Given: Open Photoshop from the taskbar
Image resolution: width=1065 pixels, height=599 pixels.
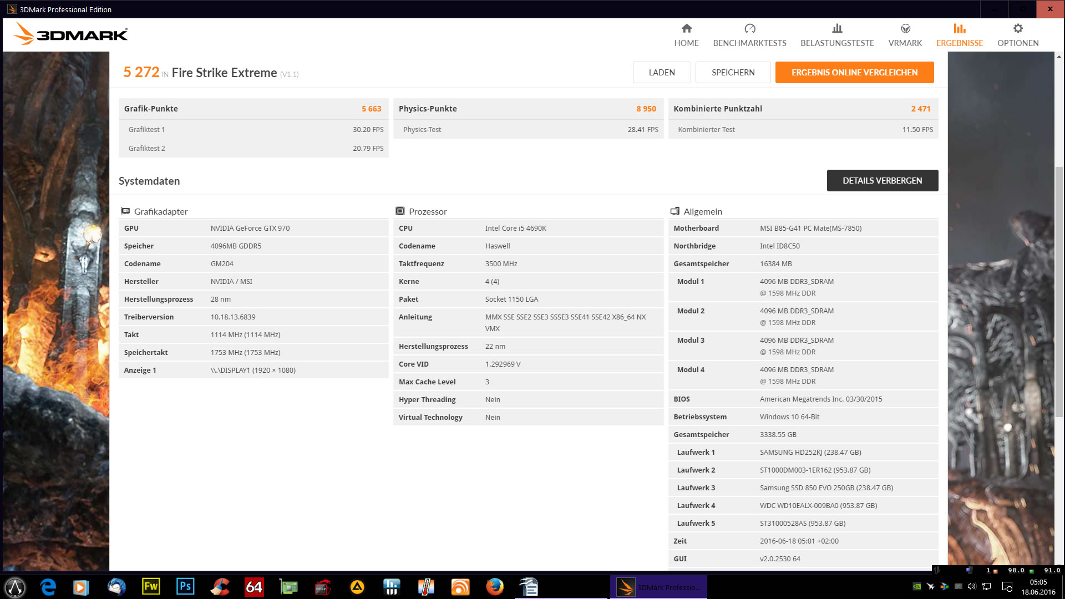Looking at the screenshot, I should click(185, 587).
